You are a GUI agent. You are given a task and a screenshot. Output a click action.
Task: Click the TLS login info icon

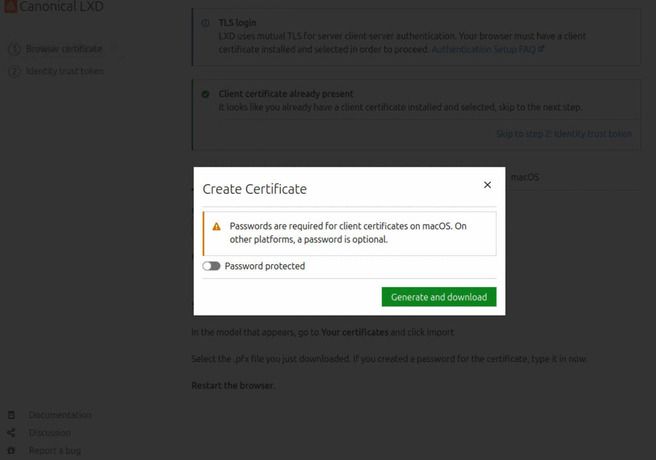pos(205,23)
